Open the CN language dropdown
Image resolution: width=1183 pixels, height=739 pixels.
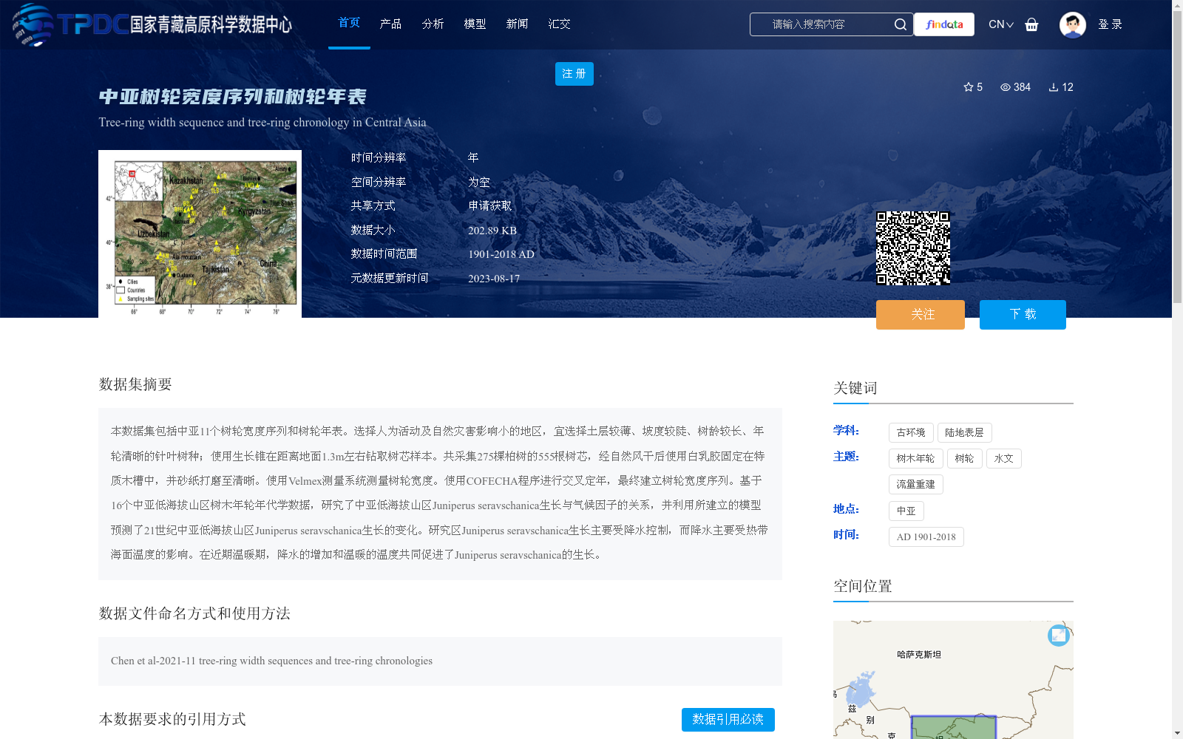tap(1001, 24)
